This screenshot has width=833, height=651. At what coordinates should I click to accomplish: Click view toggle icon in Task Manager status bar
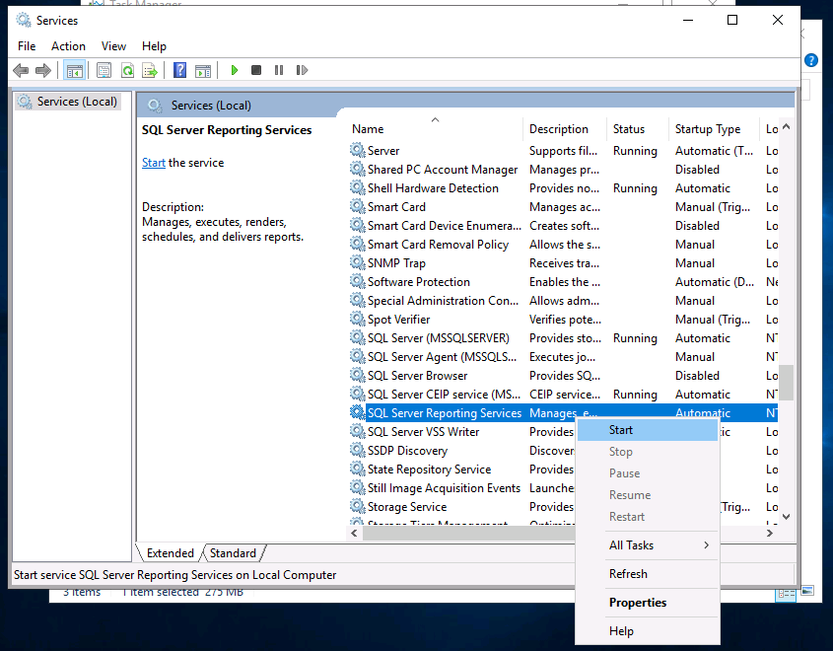pos(786,594)
